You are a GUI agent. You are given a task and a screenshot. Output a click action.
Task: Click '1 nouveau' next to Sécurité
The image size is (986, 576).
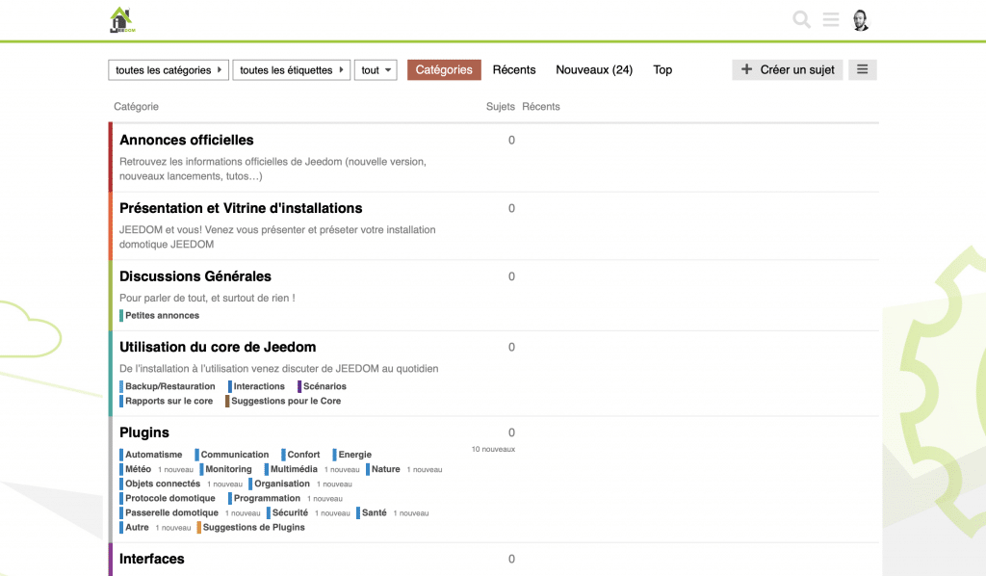[332, 513]
